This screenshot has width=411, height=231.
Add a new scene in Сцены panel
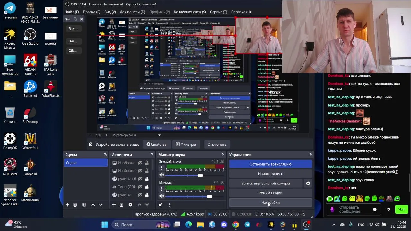pos(67,205)
